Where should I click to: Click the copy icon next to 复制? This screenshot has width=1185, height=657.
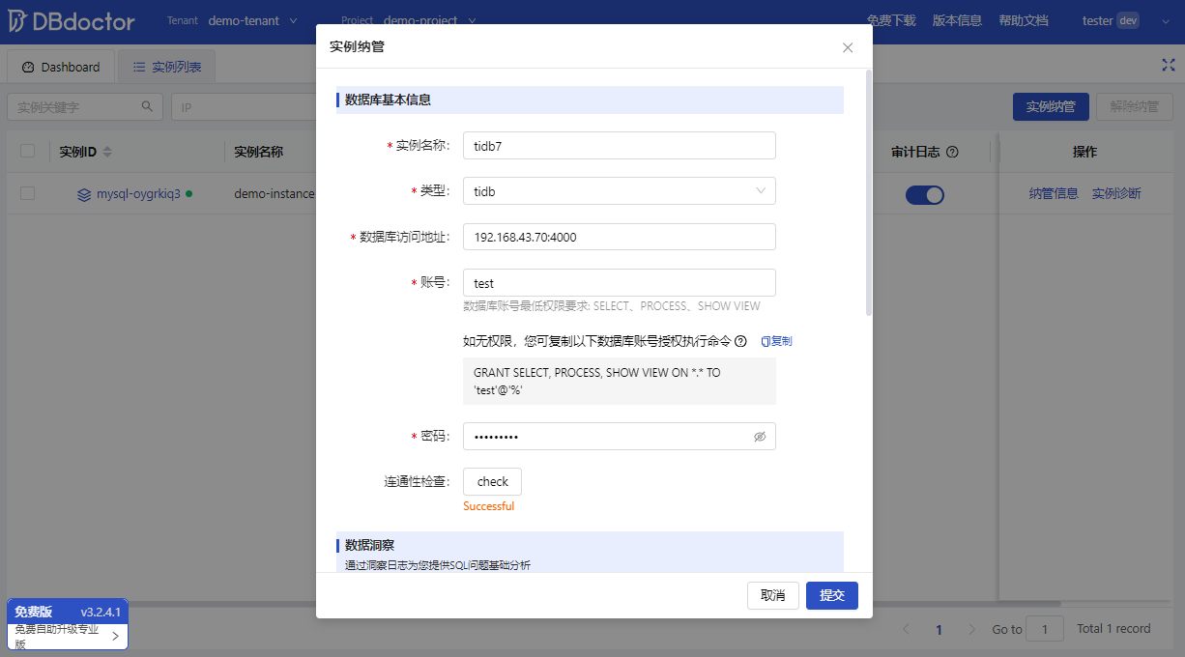pyautogui.click(x=766, y=341)
